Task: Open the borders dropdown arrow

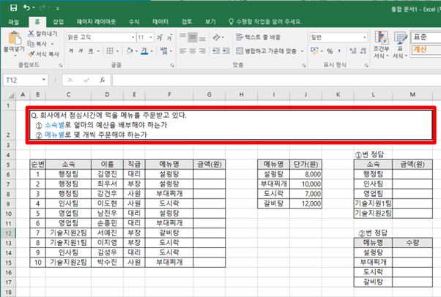Action: 117,51
